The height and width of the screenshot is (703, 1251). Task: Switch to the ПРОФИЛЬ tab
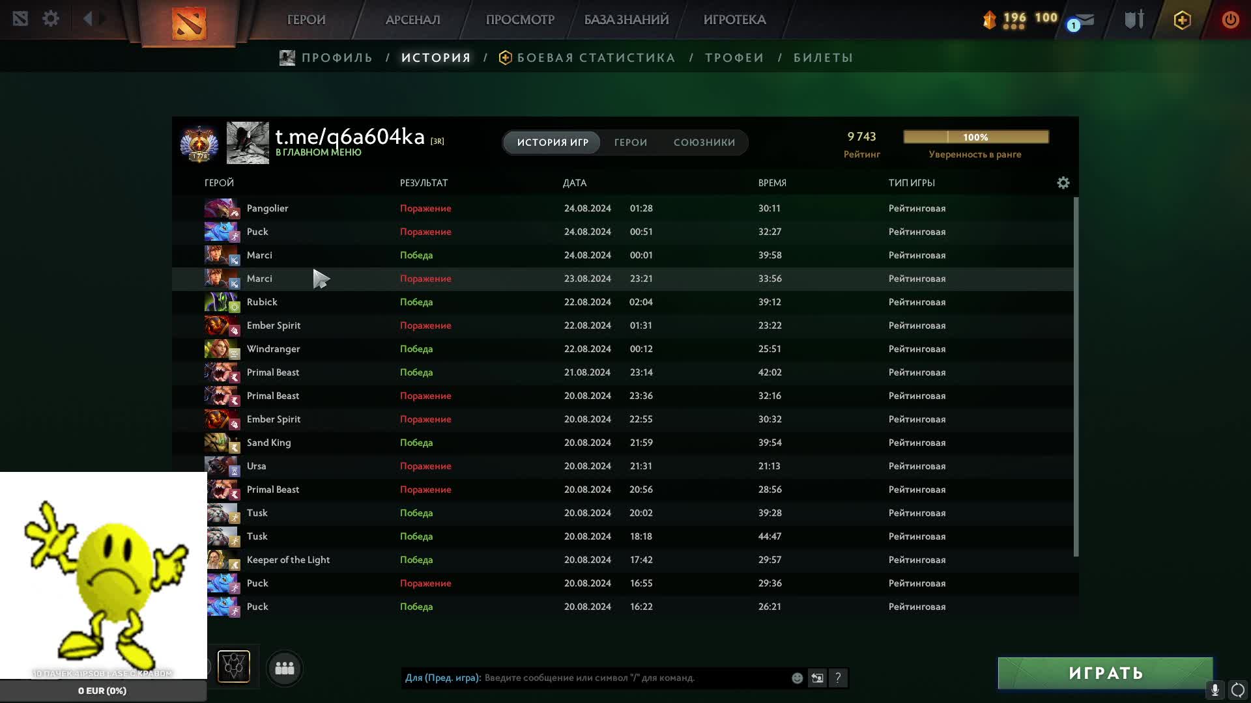click(x=337, y=58)
